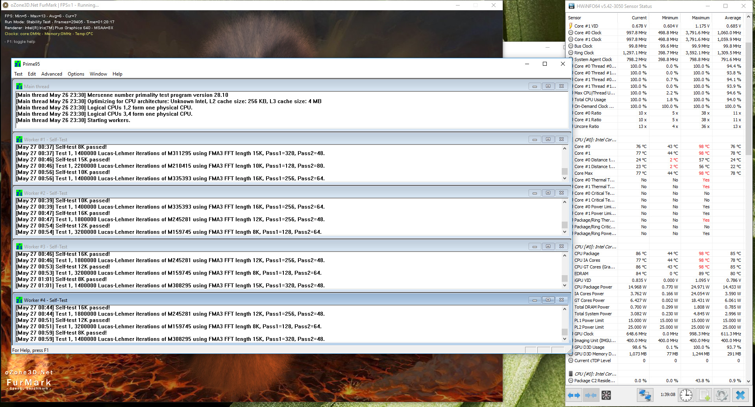Click the Worker #1 window icon
This screenshot has height=407, width=755.
[x=19, y=139]
